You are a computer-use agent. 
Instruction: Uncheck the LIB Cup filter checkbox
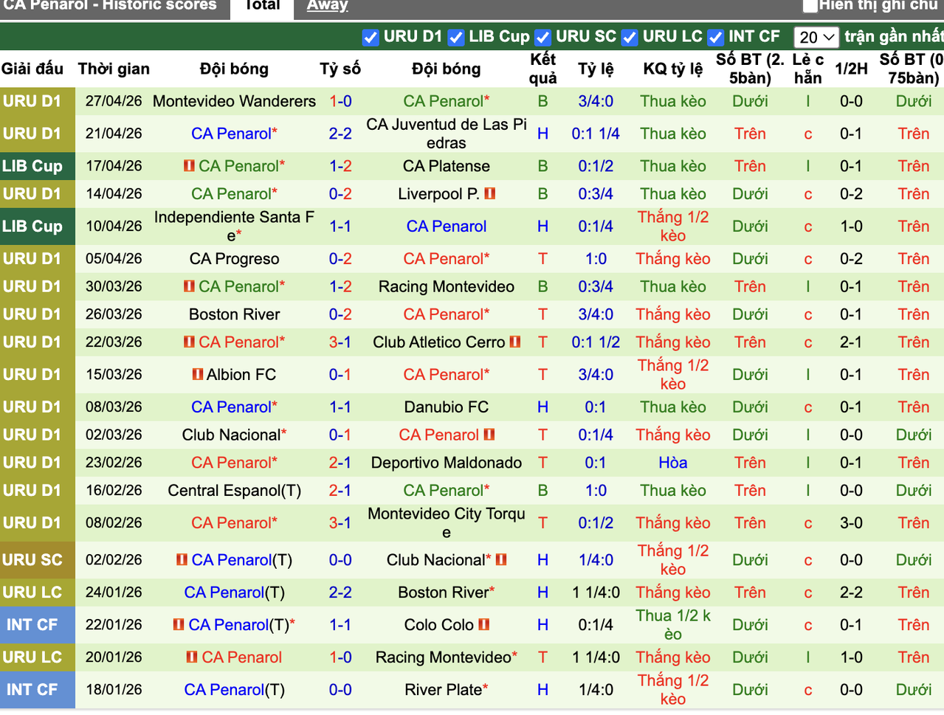456,38
